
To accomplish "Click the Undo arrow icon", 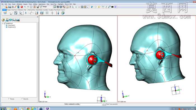I will (x=25, y=7).
